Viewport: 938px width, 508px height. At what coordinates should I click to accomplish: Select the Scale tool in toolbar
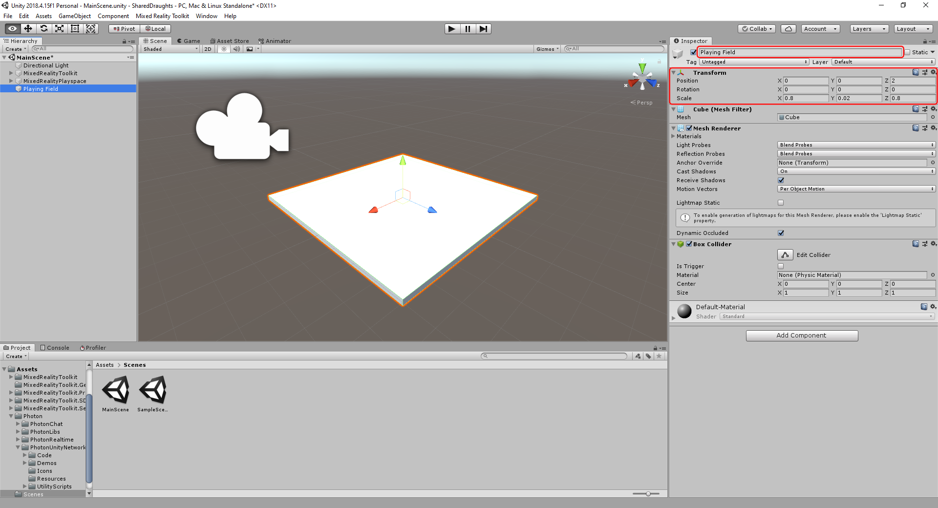pos(60,29)
